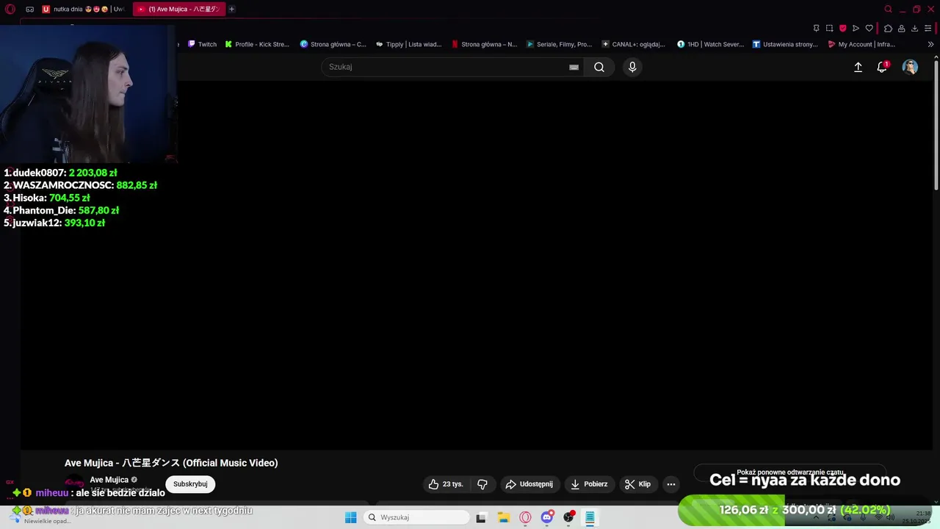The width and height of the screenshot is (940, 529).
Task: Click the 'Klip' scissors button
Action: point(637,484)
